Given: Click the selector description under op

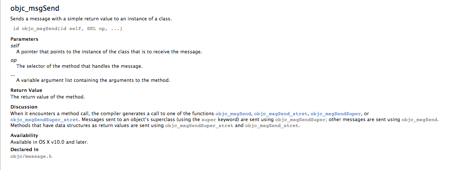Looking at the screenshot, I should click(x=79, y=66).
